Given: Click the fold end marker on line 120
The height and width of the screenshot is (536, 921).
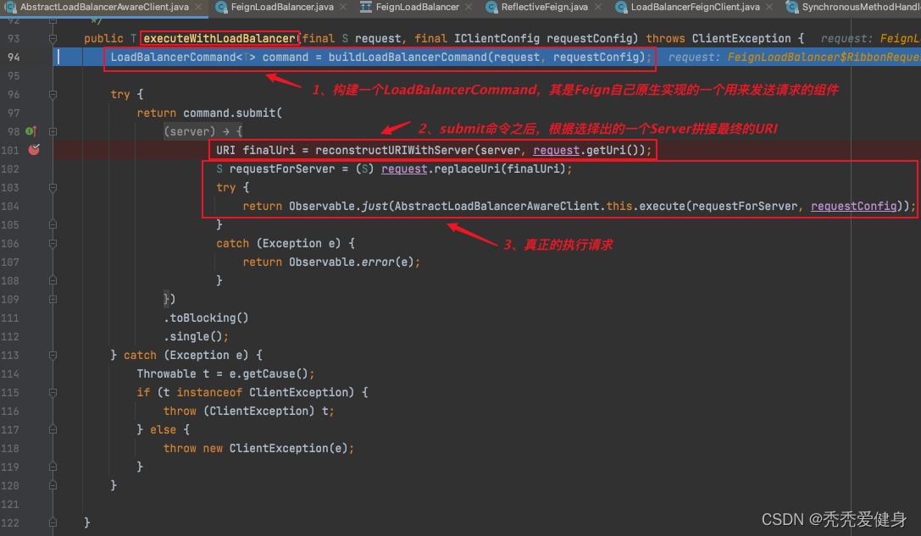Looking at the screenshot, I should point(53,485).
